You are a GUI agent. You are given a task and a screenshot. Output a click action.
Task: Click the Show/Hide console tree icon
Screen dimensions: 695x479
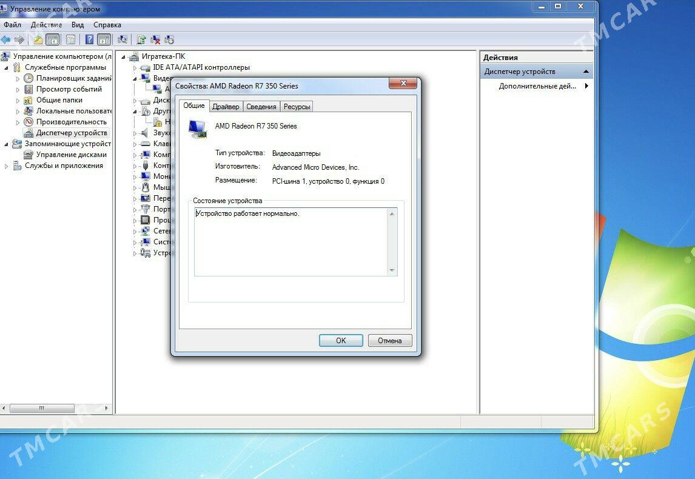[53, 40]
